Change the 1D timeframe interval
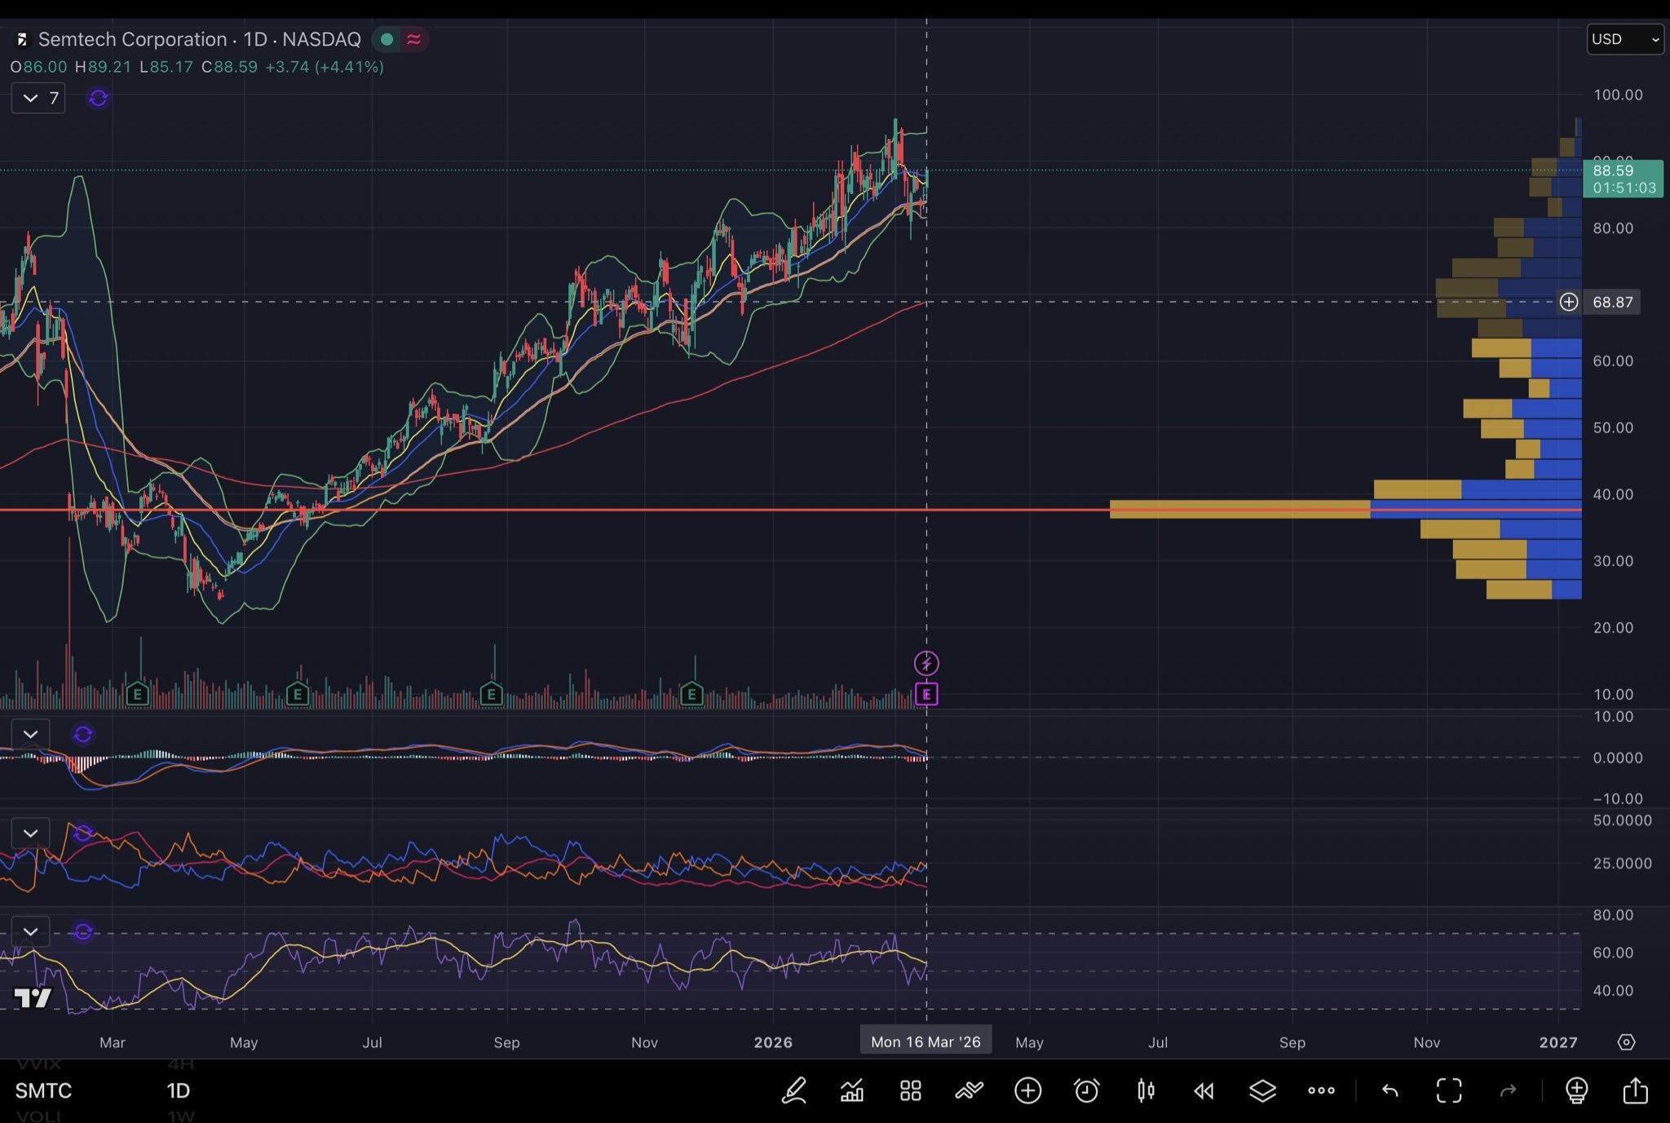This screenshot has height=1123, width=1670. pos(178,1090)
